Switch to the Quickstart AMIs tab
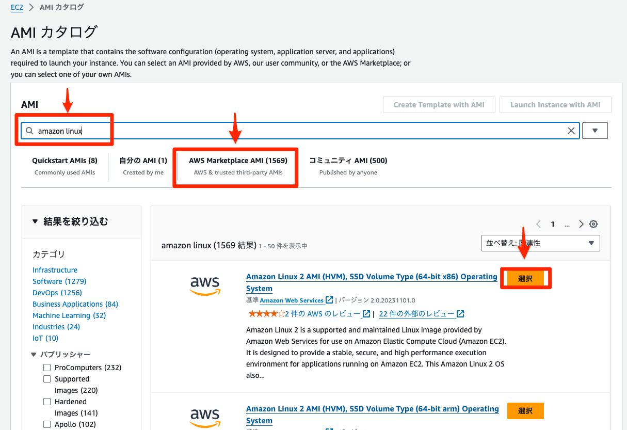 click(65, 161)
